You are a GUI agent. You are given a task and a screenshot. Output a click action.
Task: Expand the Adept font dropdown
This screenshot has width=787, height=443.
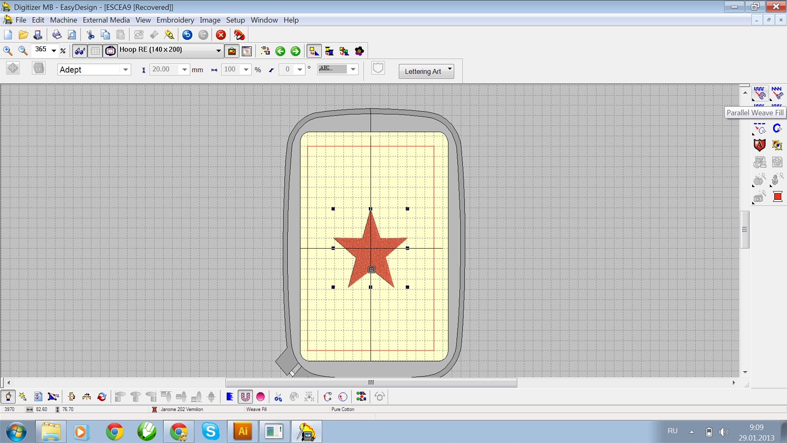(125, 70)
